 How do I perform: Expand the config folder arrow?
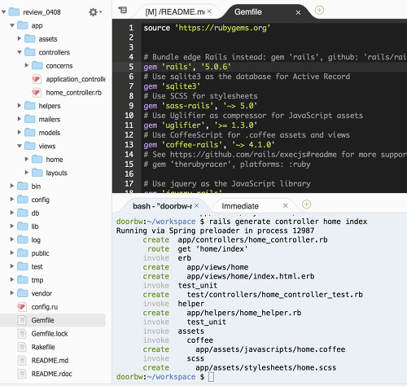coord(12,199)
